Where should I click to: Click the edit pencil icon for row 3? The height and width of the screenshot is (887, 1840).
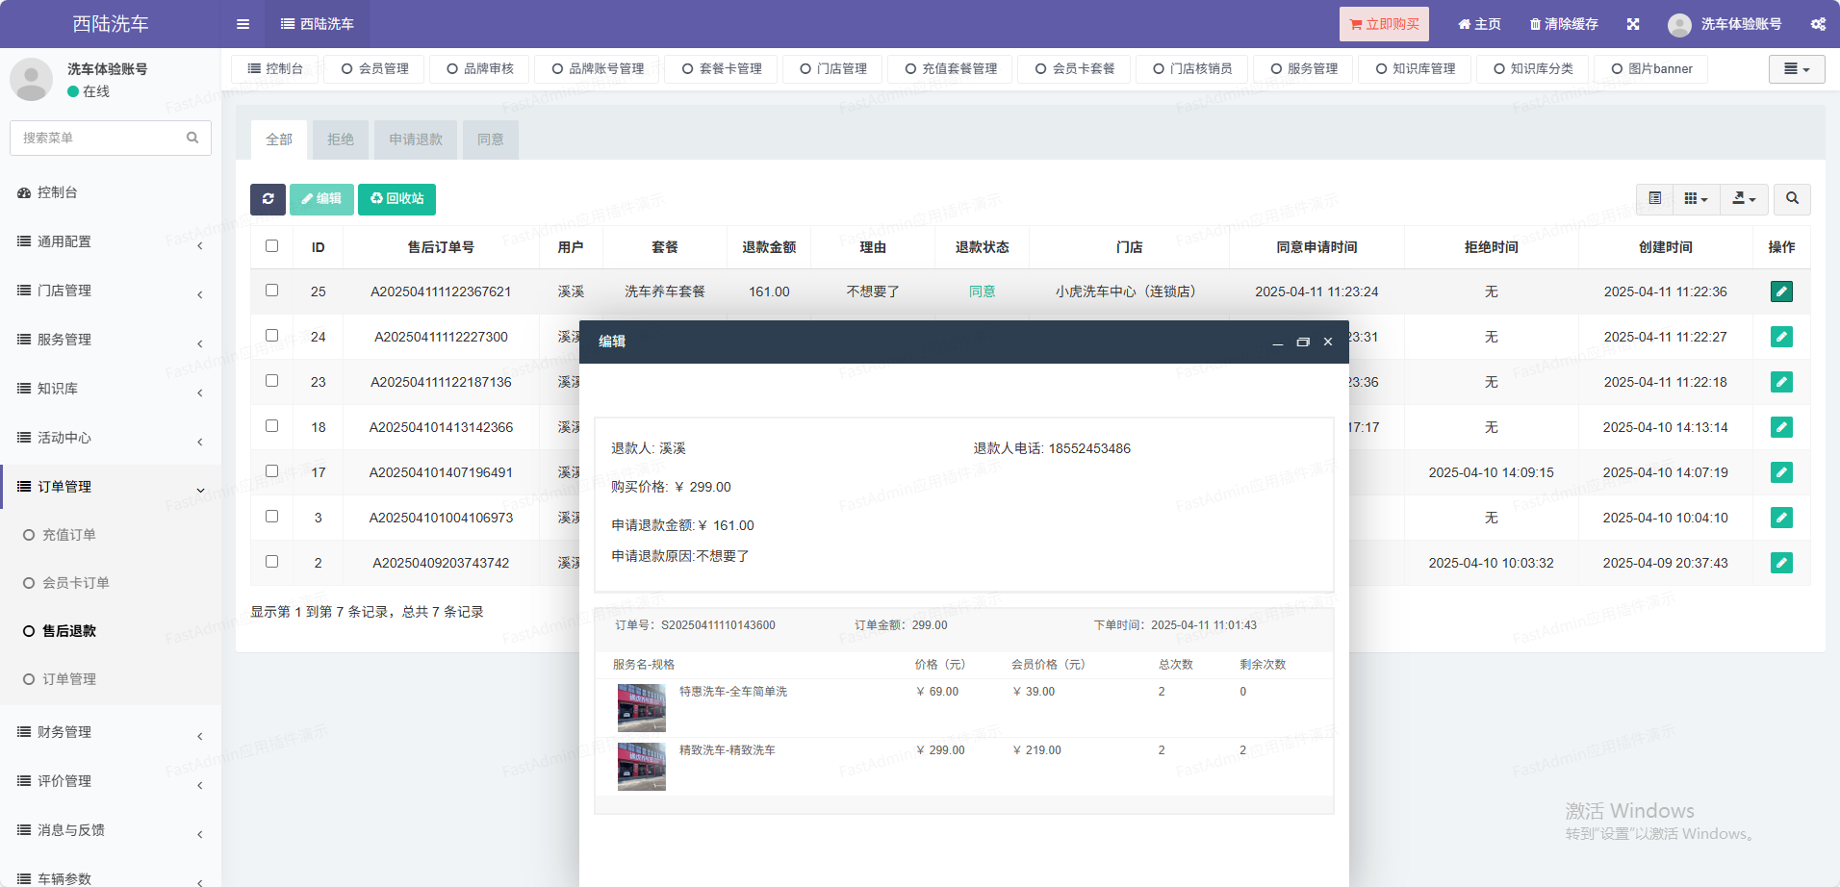(x=1781, y=518)
